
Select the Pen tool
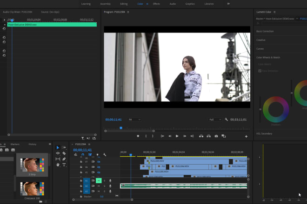[x=64, y=159]
